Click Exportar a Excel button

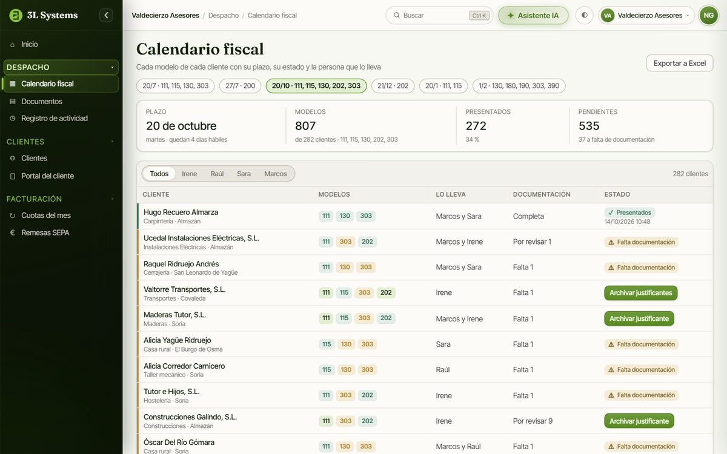(680, 63)
